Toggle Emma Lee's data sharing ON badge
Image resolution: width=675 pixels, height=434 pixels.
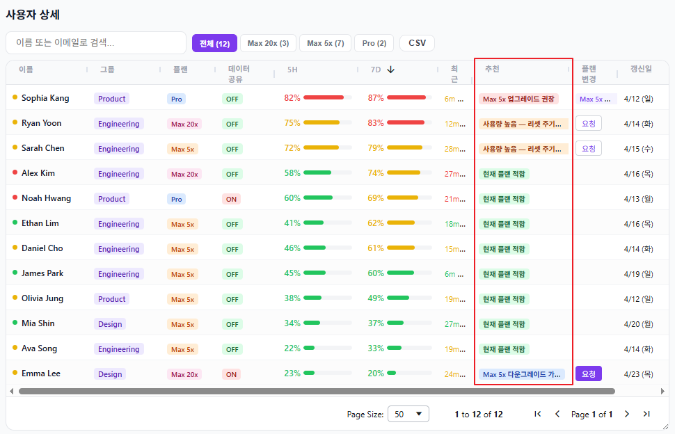232,374
